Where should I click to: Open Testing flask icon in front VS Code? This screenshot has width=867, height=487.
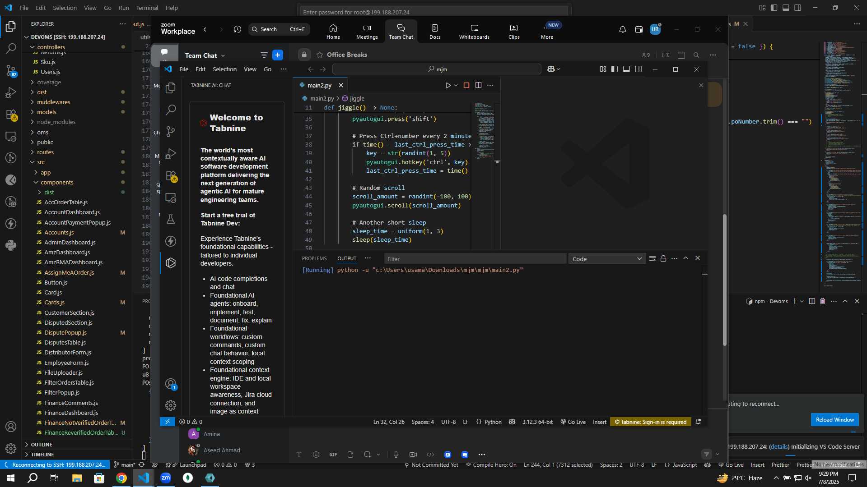pyautogui.click(x=171, y=219)
